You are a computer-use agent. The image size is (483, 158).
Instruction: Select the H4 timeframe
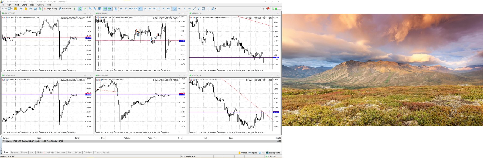point(145,9)
